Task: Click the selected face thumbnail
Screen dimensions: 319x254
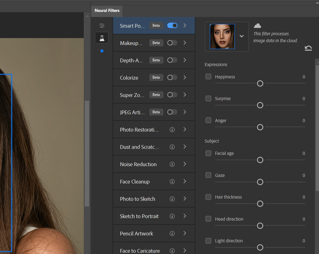Action: [222, 37]
